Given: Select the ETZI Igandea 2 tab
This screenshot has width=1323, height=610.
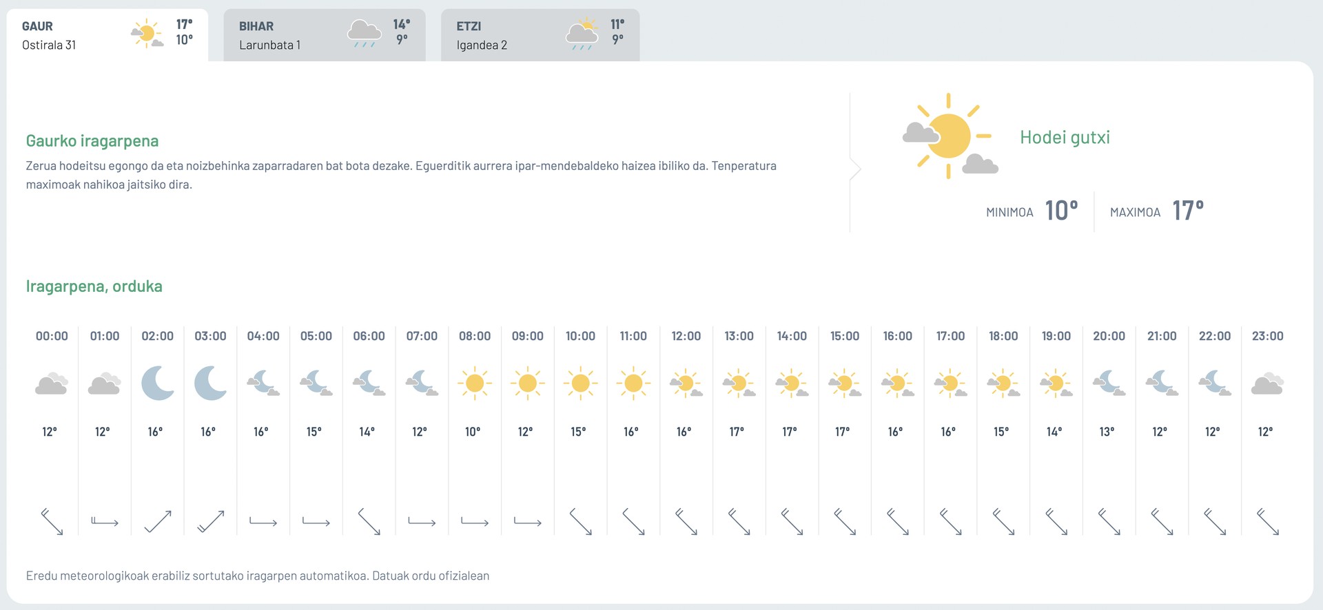Looking at the screenshot, I should 540,35.
